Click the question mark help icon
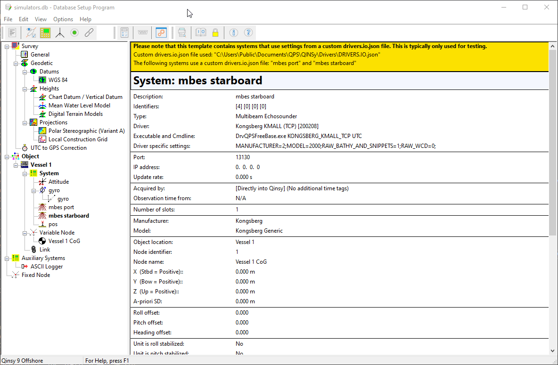Viewport: 558px width, 365px height. pyautogui.click(x=248, y=32)
